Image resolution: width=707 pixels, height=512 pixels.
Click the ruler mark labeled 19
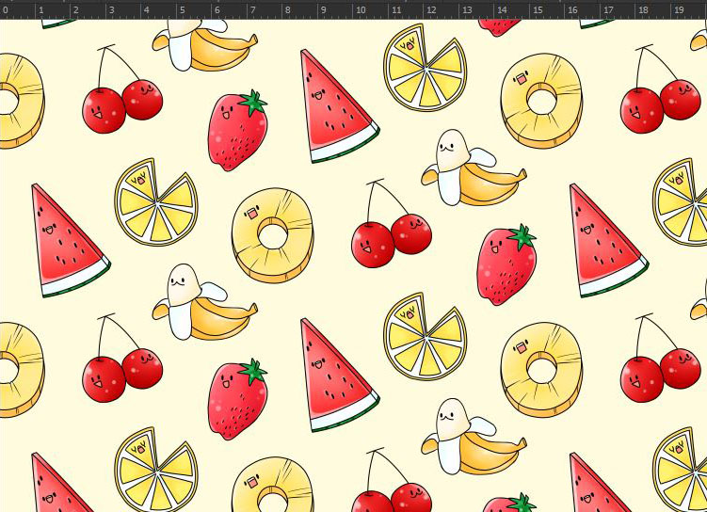pos(680,10)
